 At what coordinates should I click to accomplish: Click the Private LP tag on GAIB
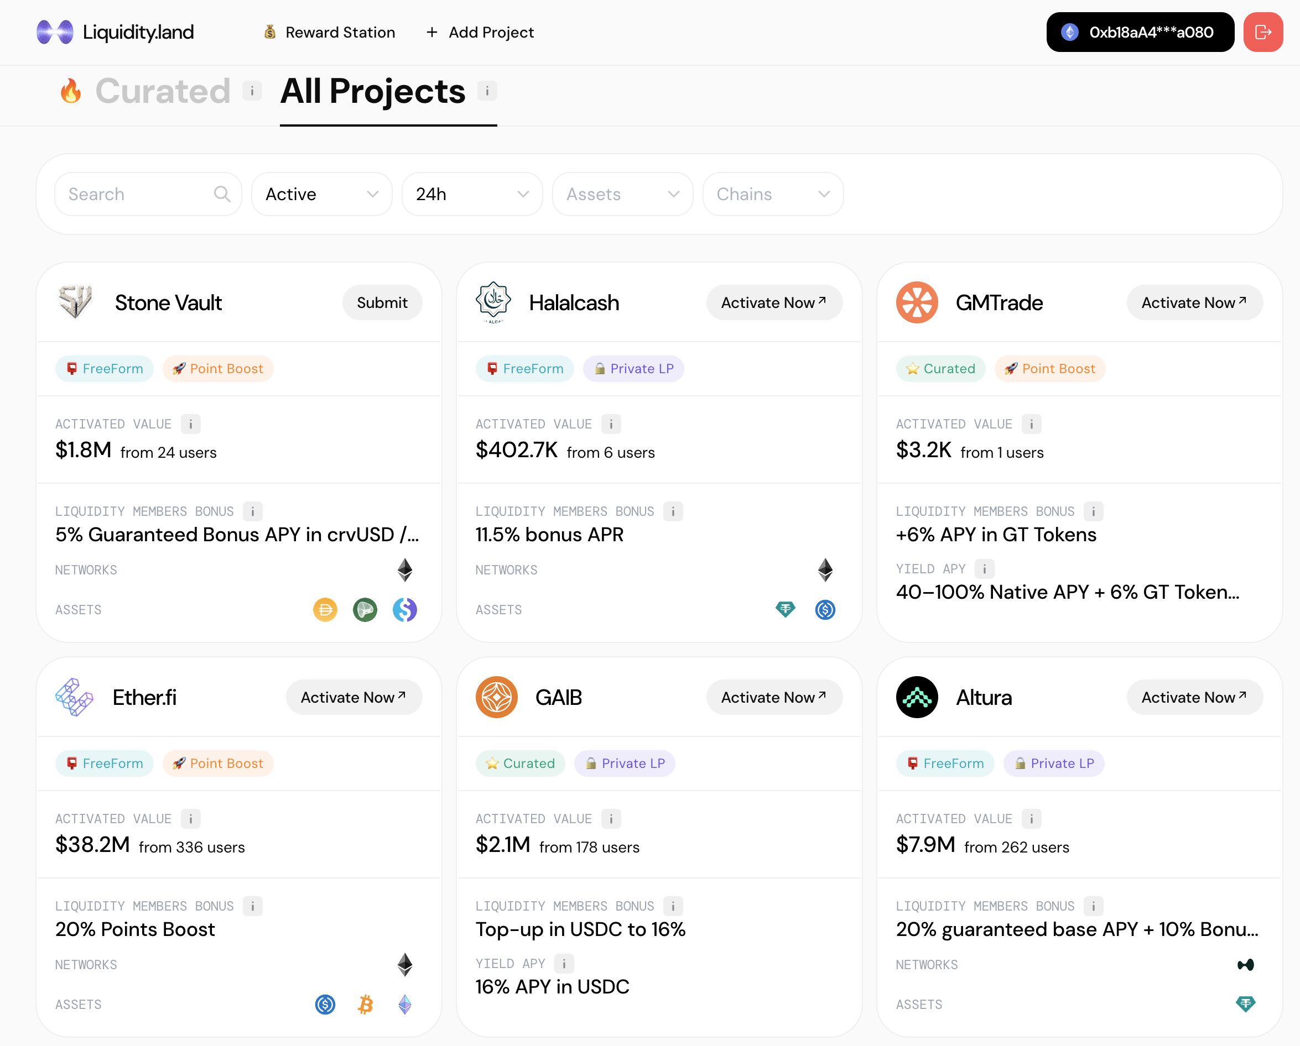(625, 763)
